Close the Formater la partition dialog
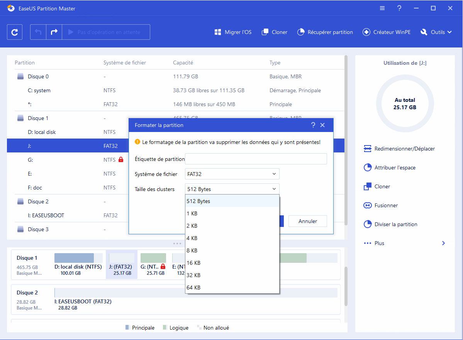 pyautogui.click(x=322, y=125)
